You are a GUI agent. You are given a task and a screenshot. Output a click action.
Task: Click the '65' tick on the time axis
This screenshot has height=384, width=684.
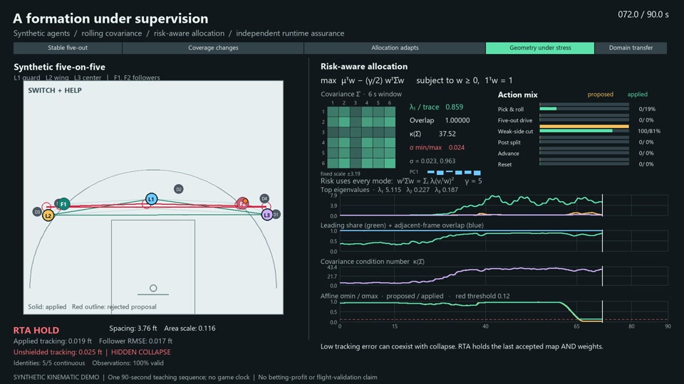[576, 326]
